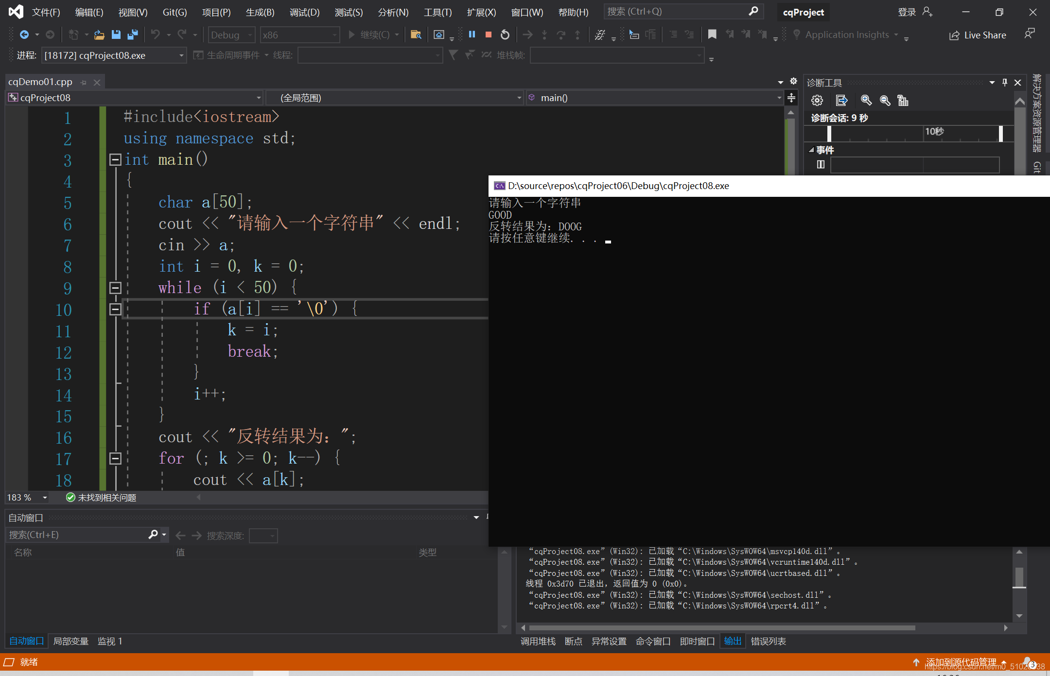Open the feedback icon beside Live Share

1029,35
